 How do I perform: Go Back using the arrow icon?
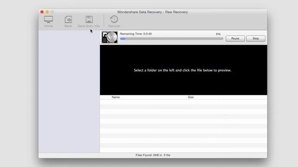click(x=68, y=19)
